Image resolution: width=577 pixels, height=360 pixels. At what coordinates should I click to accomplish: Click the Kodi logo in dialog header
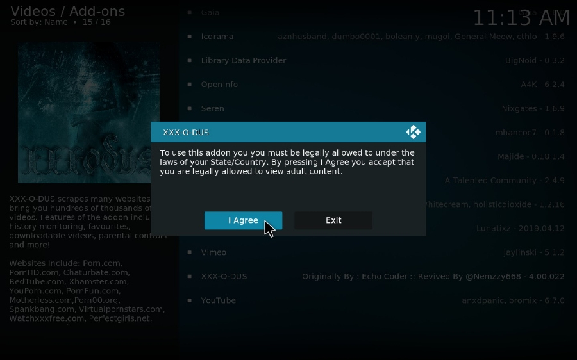coord(414,132)
